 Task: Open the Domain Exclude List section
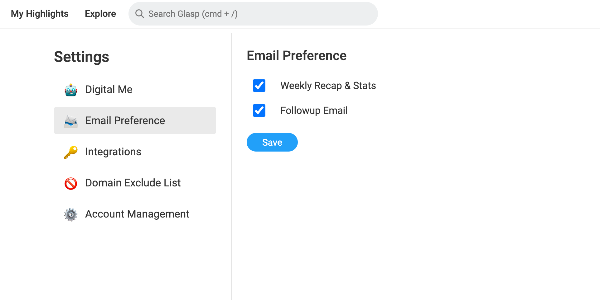click(x=133, y=183)
